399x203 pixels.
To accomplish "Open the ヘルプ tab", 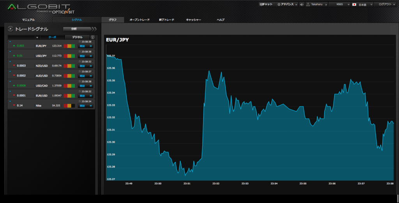I will tap(221, 20).
